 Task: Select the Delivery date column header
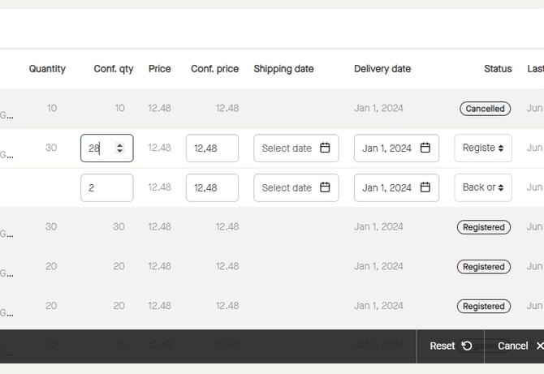(382, 69)
